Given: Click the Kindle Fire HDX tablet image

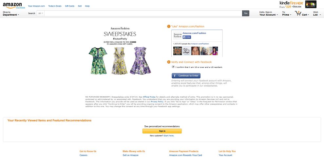Looking at the screenshot, I should click(x=311, y=4).
